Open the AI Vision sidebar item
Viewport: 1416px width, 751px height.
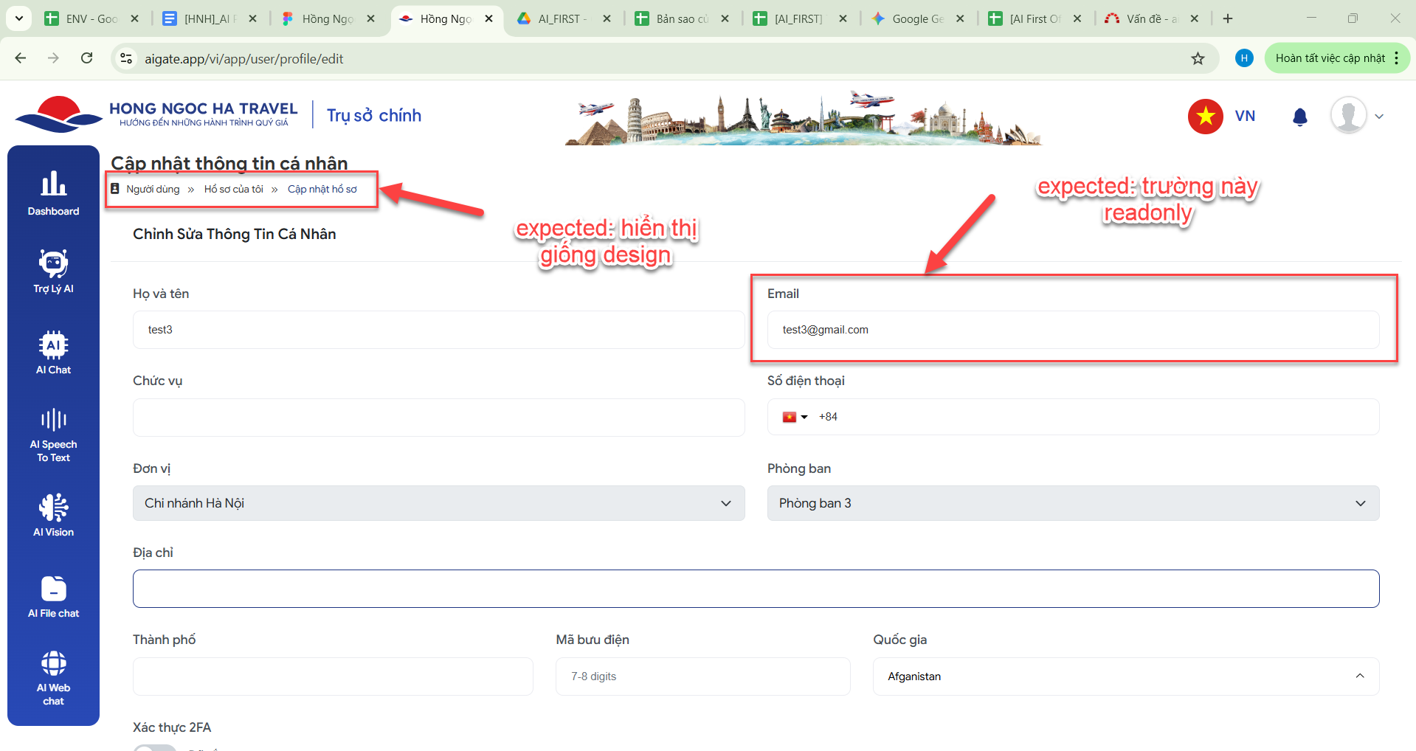(53, 515)
